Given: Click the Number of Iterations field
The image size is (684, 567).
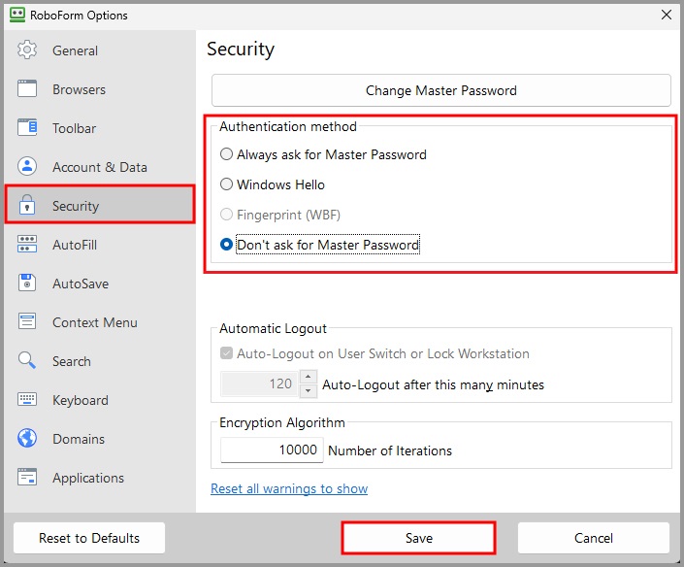Looking at the screenshot, I should [x=272, y=450].
